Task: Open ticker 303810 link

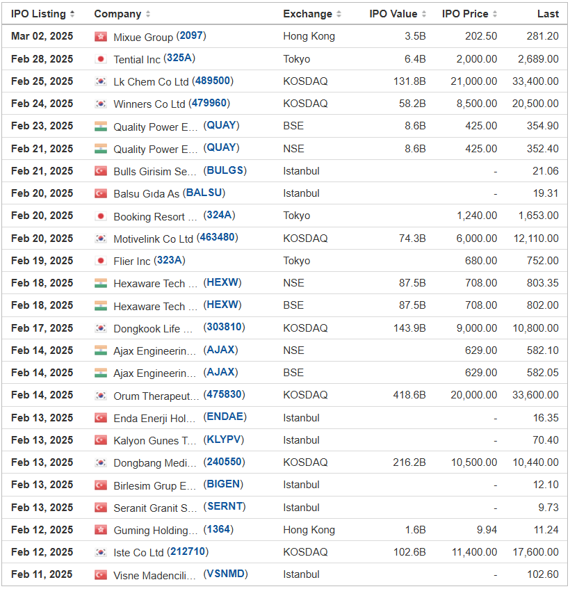Action: point(224,327)
